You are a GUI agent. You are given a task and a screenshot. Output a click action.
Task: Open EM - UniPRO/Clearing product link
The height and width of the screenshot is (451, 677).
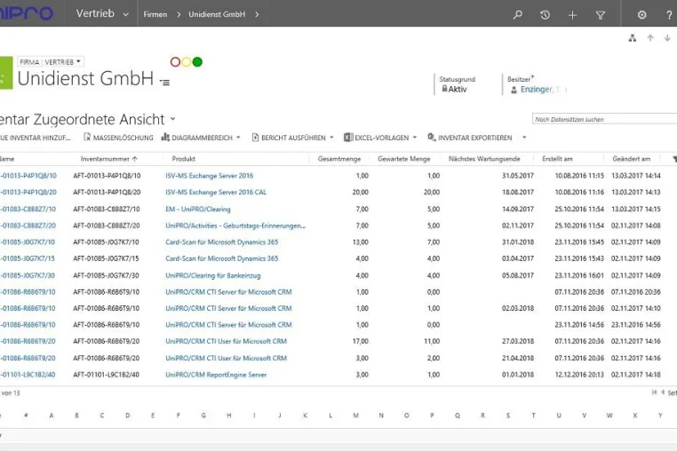tap(198, 209)
